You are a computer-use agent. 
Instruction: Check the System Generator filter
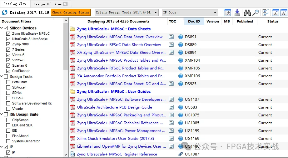coord(8,141)
